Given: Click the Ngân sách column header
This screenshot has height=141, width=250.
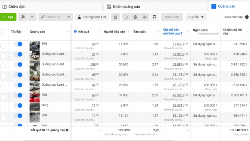Looking at the screenshot, I should pyautogui.click(x=200, y=30).
